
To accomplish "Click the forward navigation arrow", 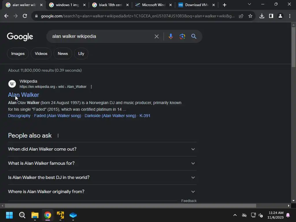I will coord(16,16).
